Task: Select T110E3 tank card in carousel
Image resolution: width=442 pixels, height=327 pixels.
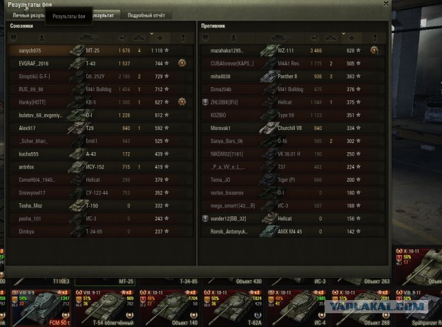Action: click(x=41, y=281)
